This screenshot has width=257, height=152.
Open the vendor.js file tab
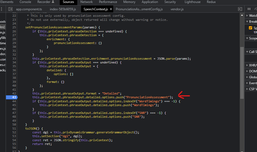[177, 9]
